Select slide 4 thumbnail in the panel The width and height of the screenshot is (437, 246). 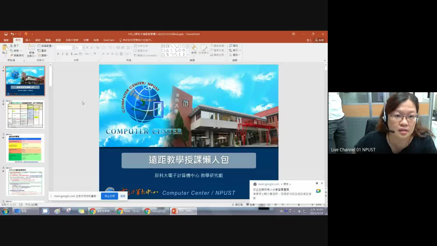25,182
